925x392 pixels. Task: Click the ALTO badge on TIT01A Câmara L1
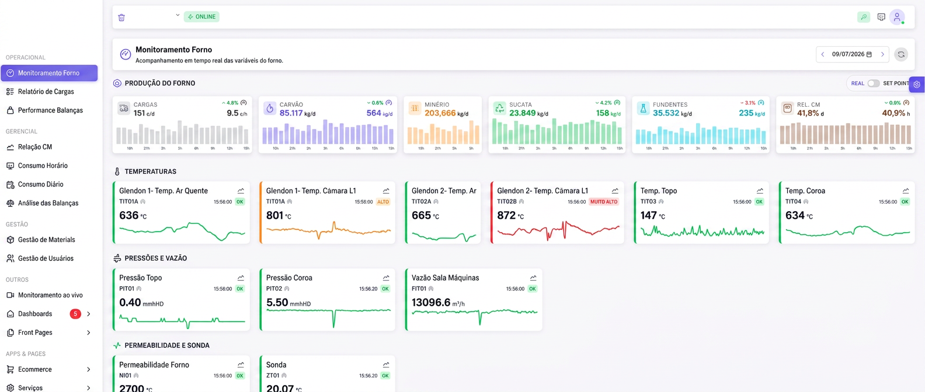click(383, 202)
